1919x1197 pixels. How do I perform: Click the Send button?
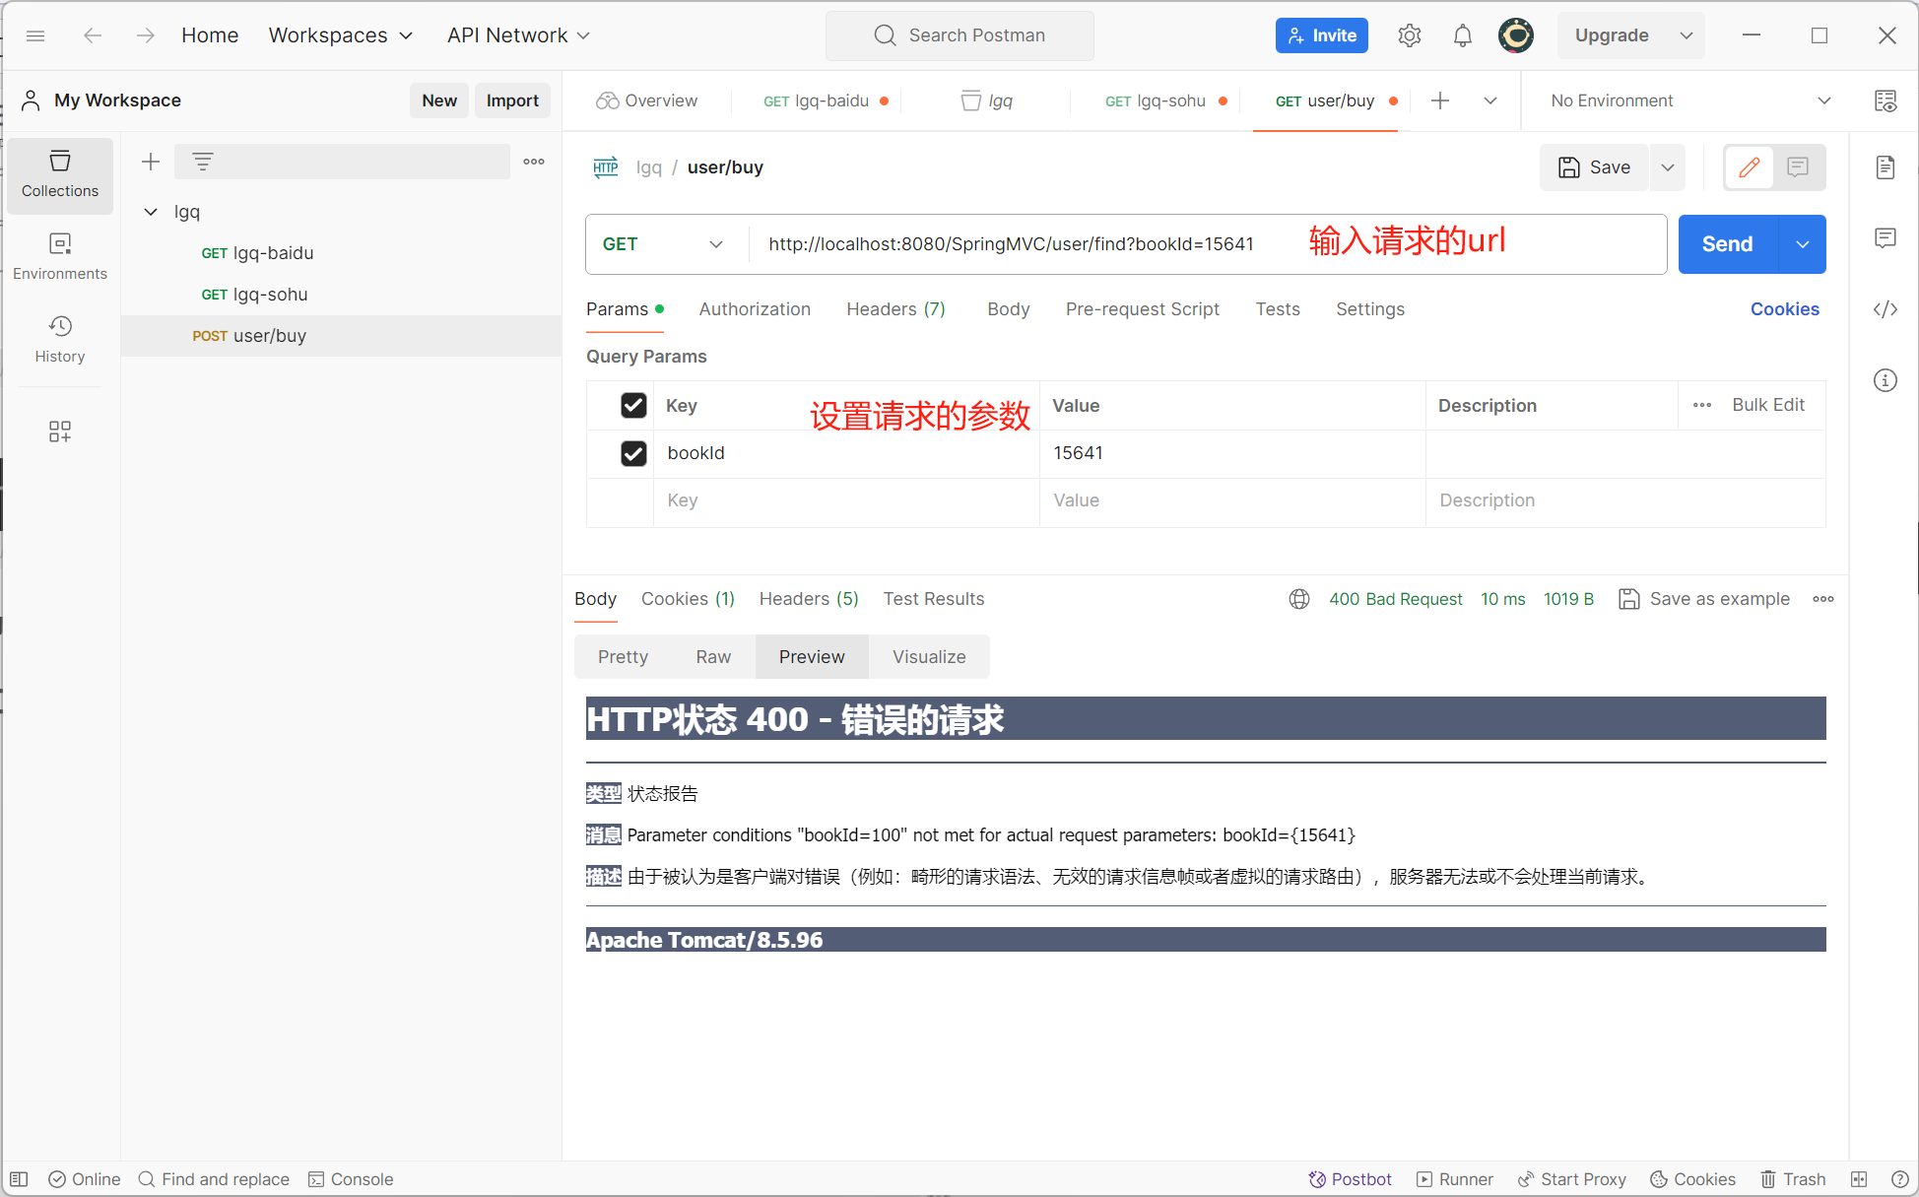click(x=1728, y=244)
